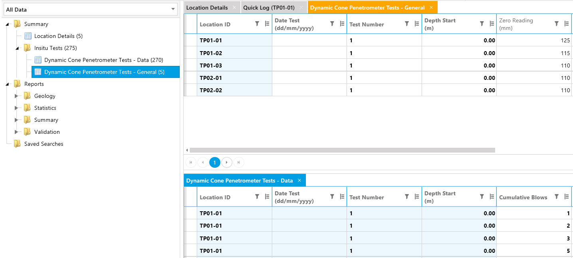Close the Dynamic Cone Penetrometer Tests - General tab
Image resolution: width=573 pixels, height=258 pixels.
pos(430,7)
